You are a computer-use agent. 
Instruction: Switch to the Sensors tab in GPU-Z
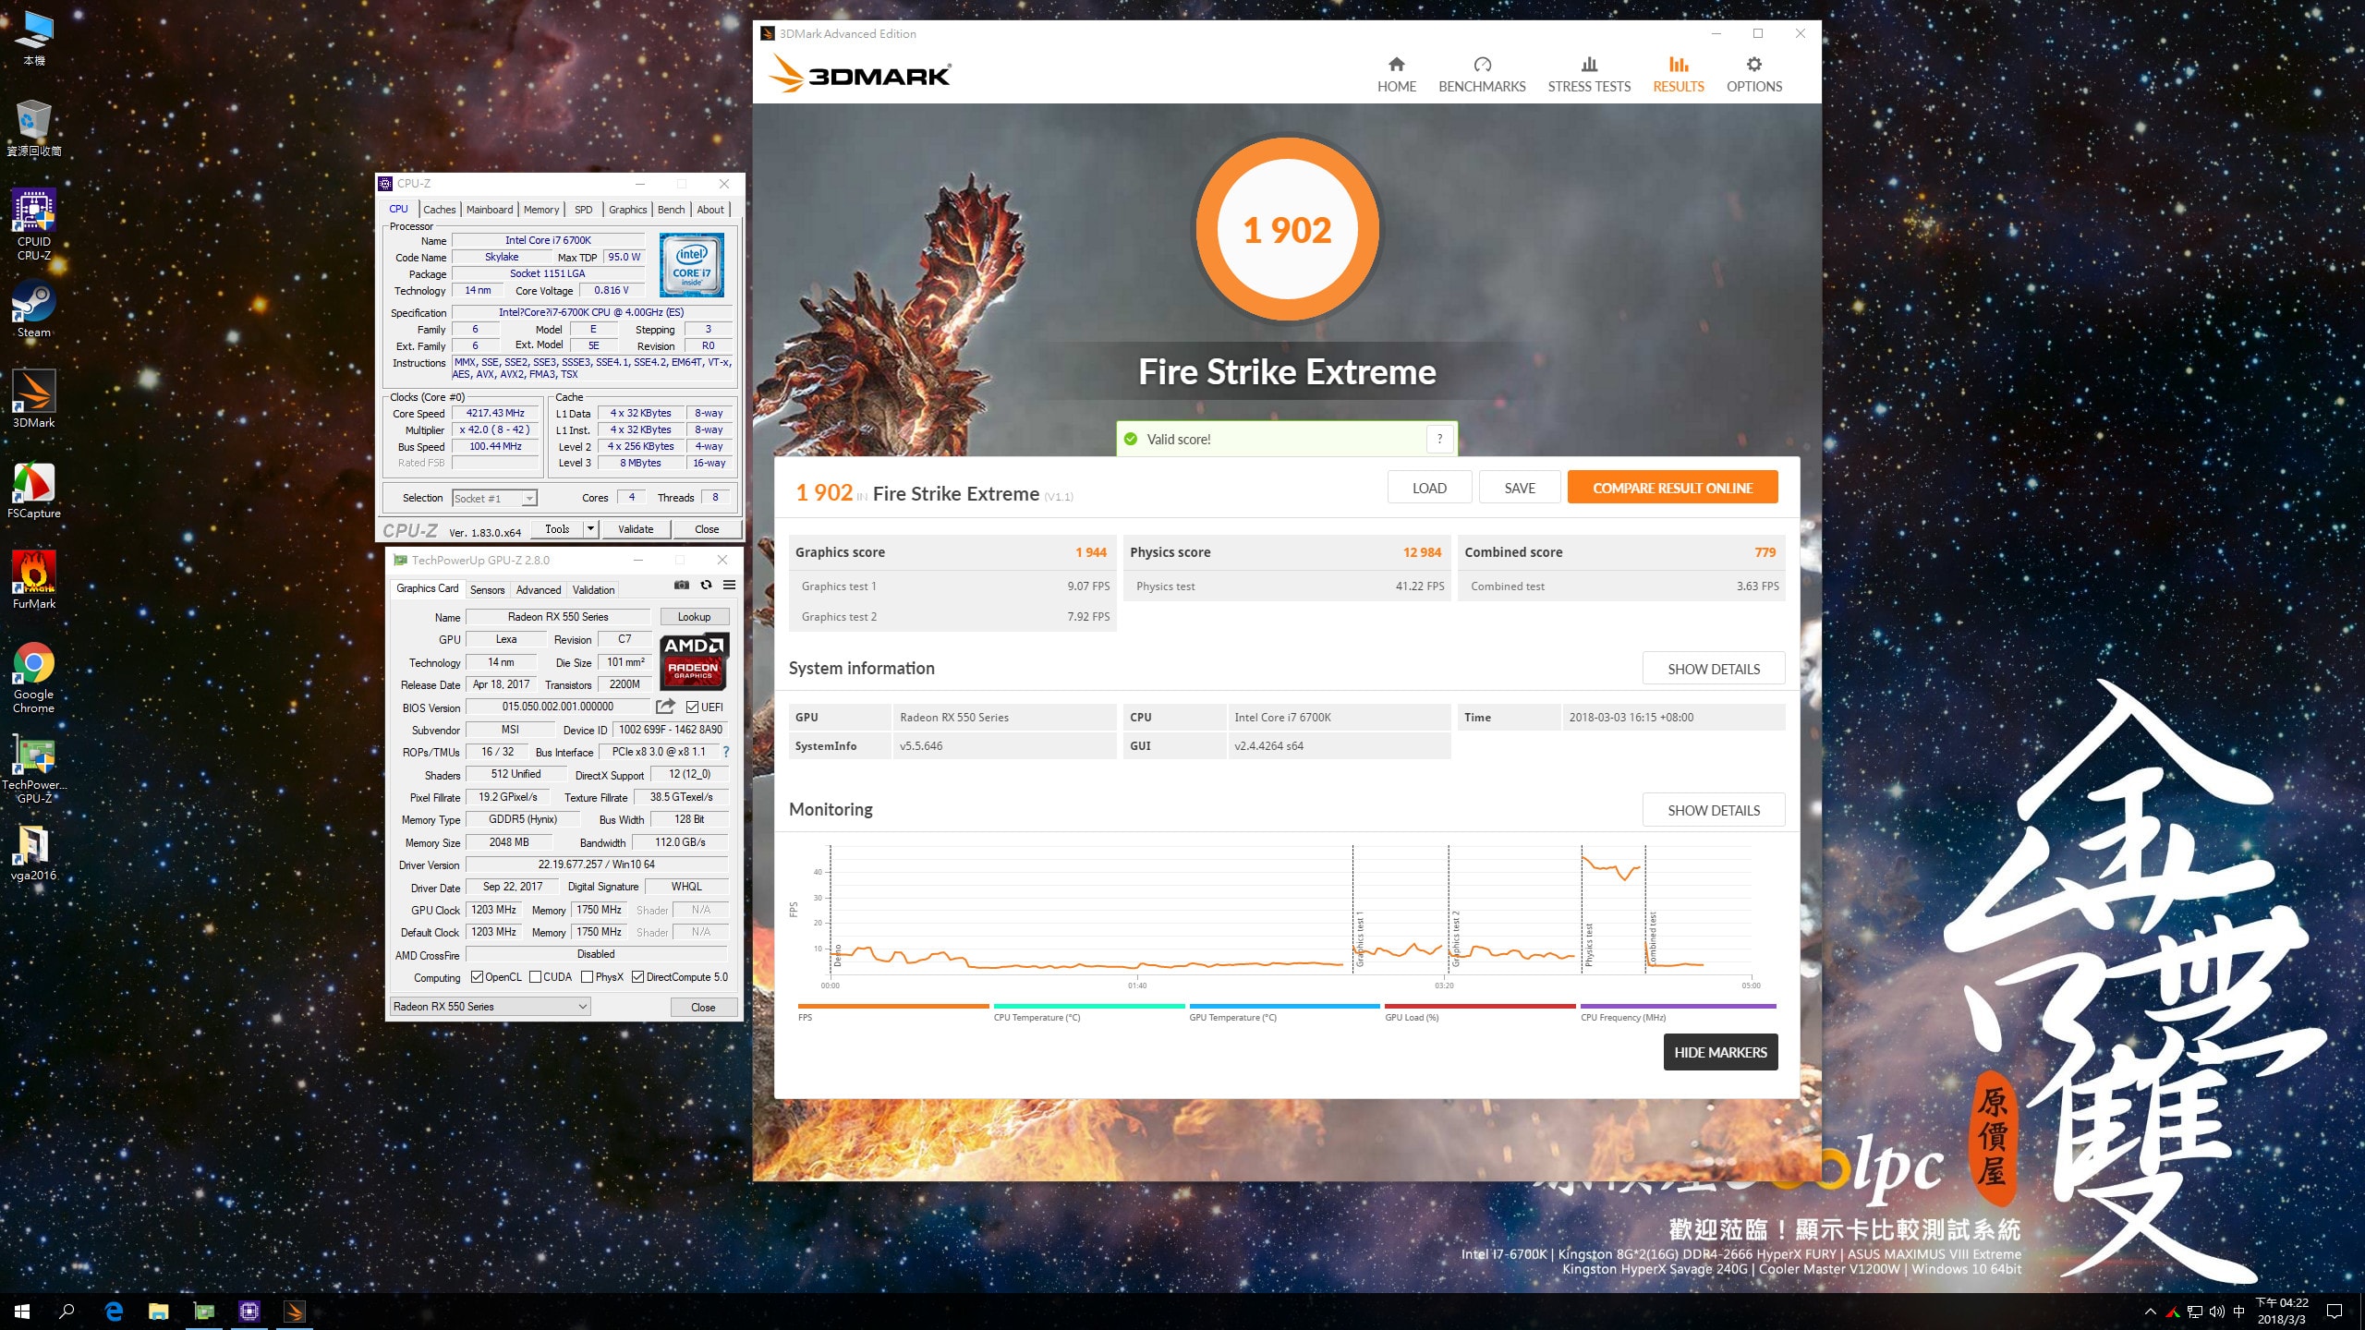(x=487, y=589)
